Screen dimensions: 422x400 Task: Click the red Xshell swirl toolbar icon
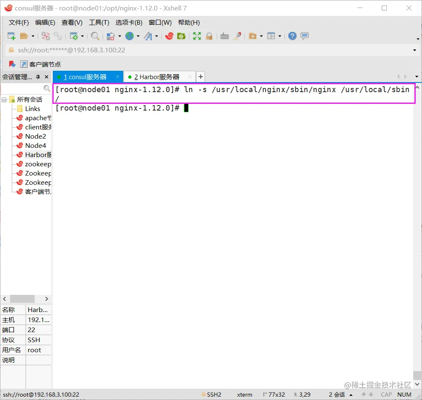(169, 36)
